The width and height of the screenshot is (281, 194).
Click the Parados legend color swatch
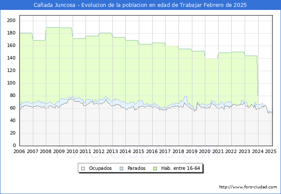tap(121, 169)
